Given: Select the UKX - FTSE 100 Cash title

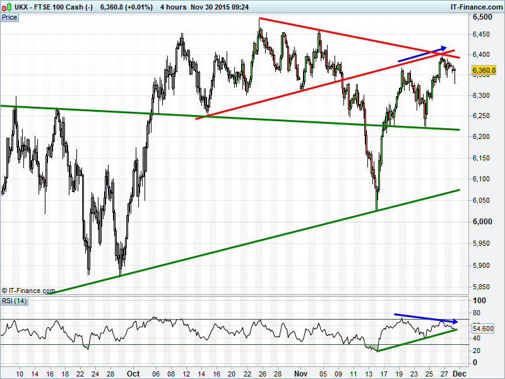Looking at the screenshot, I should pyautogui.click(x=54, y=7).
